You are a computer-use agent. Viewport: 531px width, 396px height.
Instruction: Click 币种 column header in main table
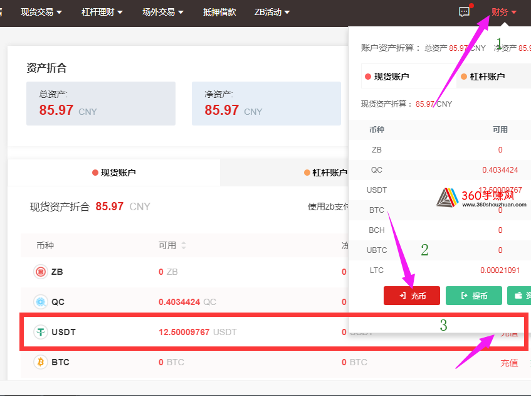pyautogui.click(x=45, y=245)
